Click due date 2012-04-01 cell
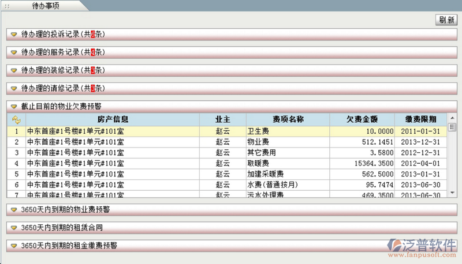 [421, 164]
